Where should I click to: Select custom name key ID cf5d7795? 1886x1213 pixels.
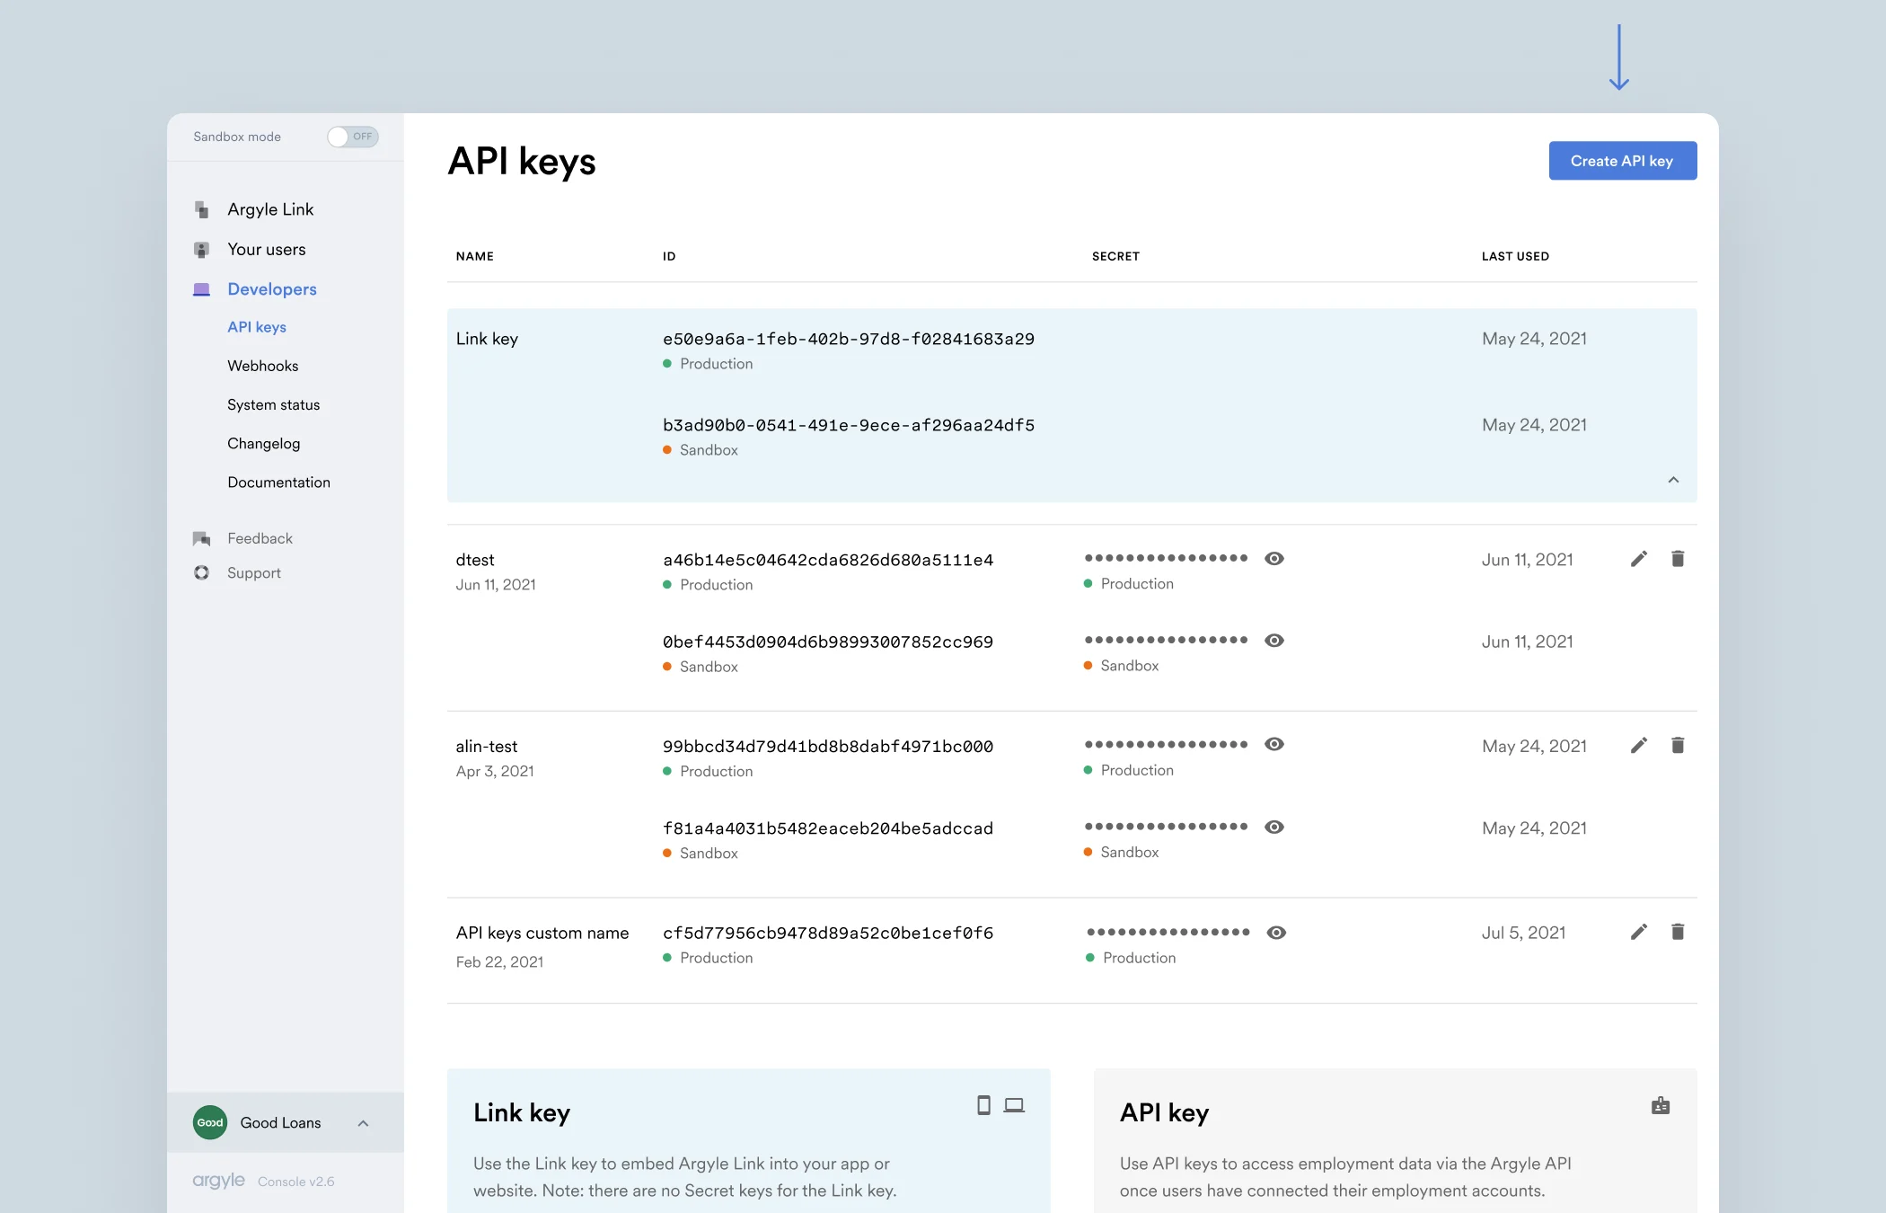pyautogui.click(x=827, y=933)
